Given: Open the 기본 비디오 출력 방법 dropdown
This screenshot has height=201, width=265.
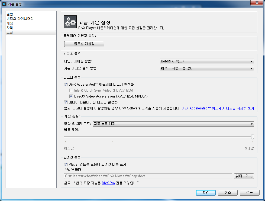Looking at the screenshot, I should click(207, 68).
